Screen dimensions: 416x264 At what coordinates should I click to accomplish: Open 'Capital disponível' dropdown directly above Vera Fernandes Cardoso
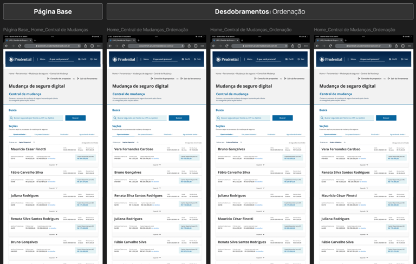pos(130,142)
